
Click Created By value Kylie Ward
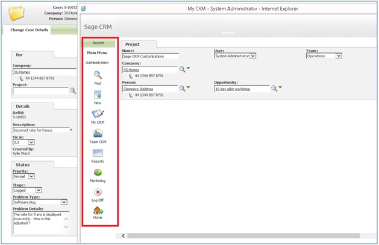[21, 153]
